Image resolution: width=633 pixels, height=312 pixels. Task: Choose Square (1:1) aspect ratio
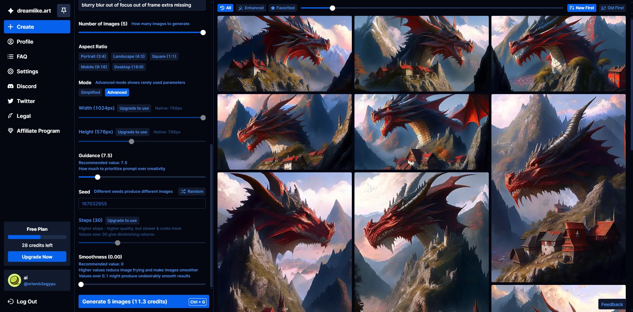point(164,56)
